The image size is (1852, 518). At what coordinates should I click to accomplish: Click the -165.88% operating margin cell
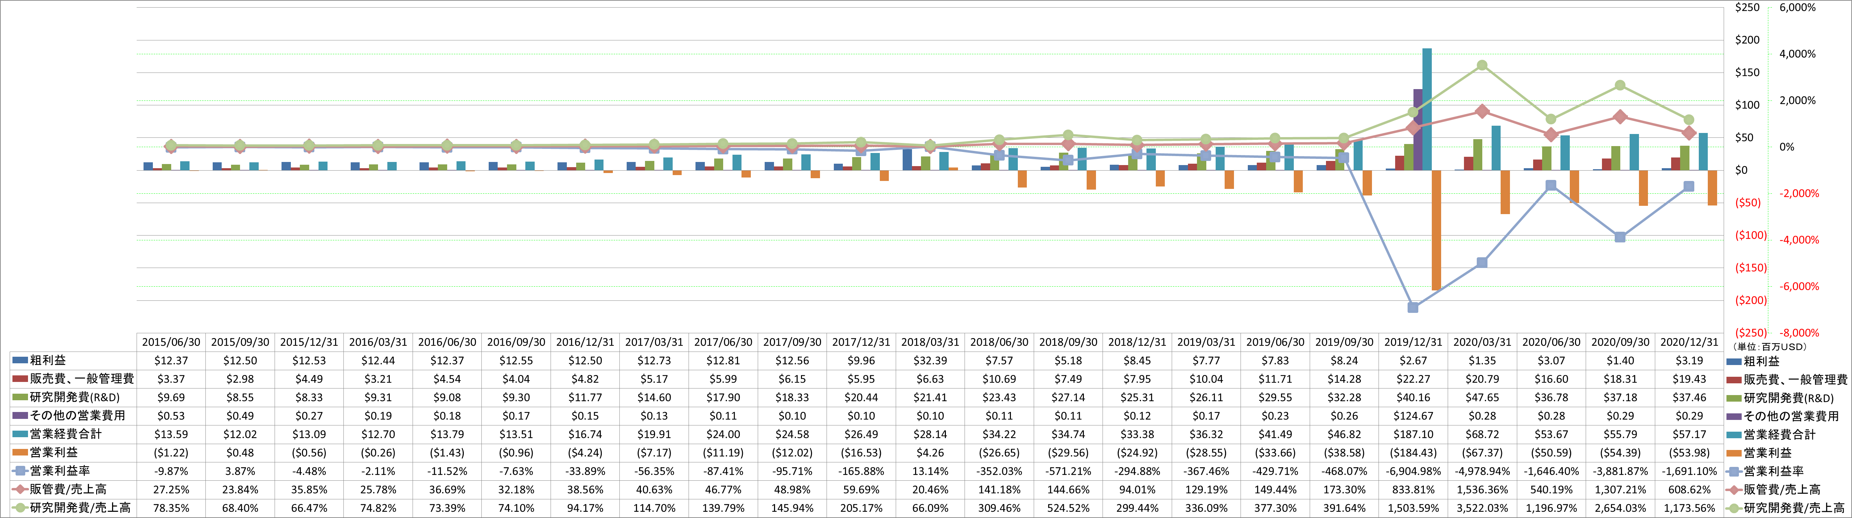tap(861, 471)
